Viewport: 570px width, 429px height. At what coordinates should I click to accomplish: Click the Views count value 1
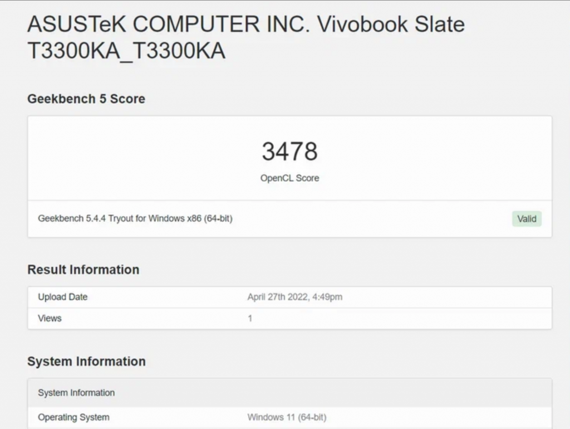pyautogui.click(x=250, y=318)
